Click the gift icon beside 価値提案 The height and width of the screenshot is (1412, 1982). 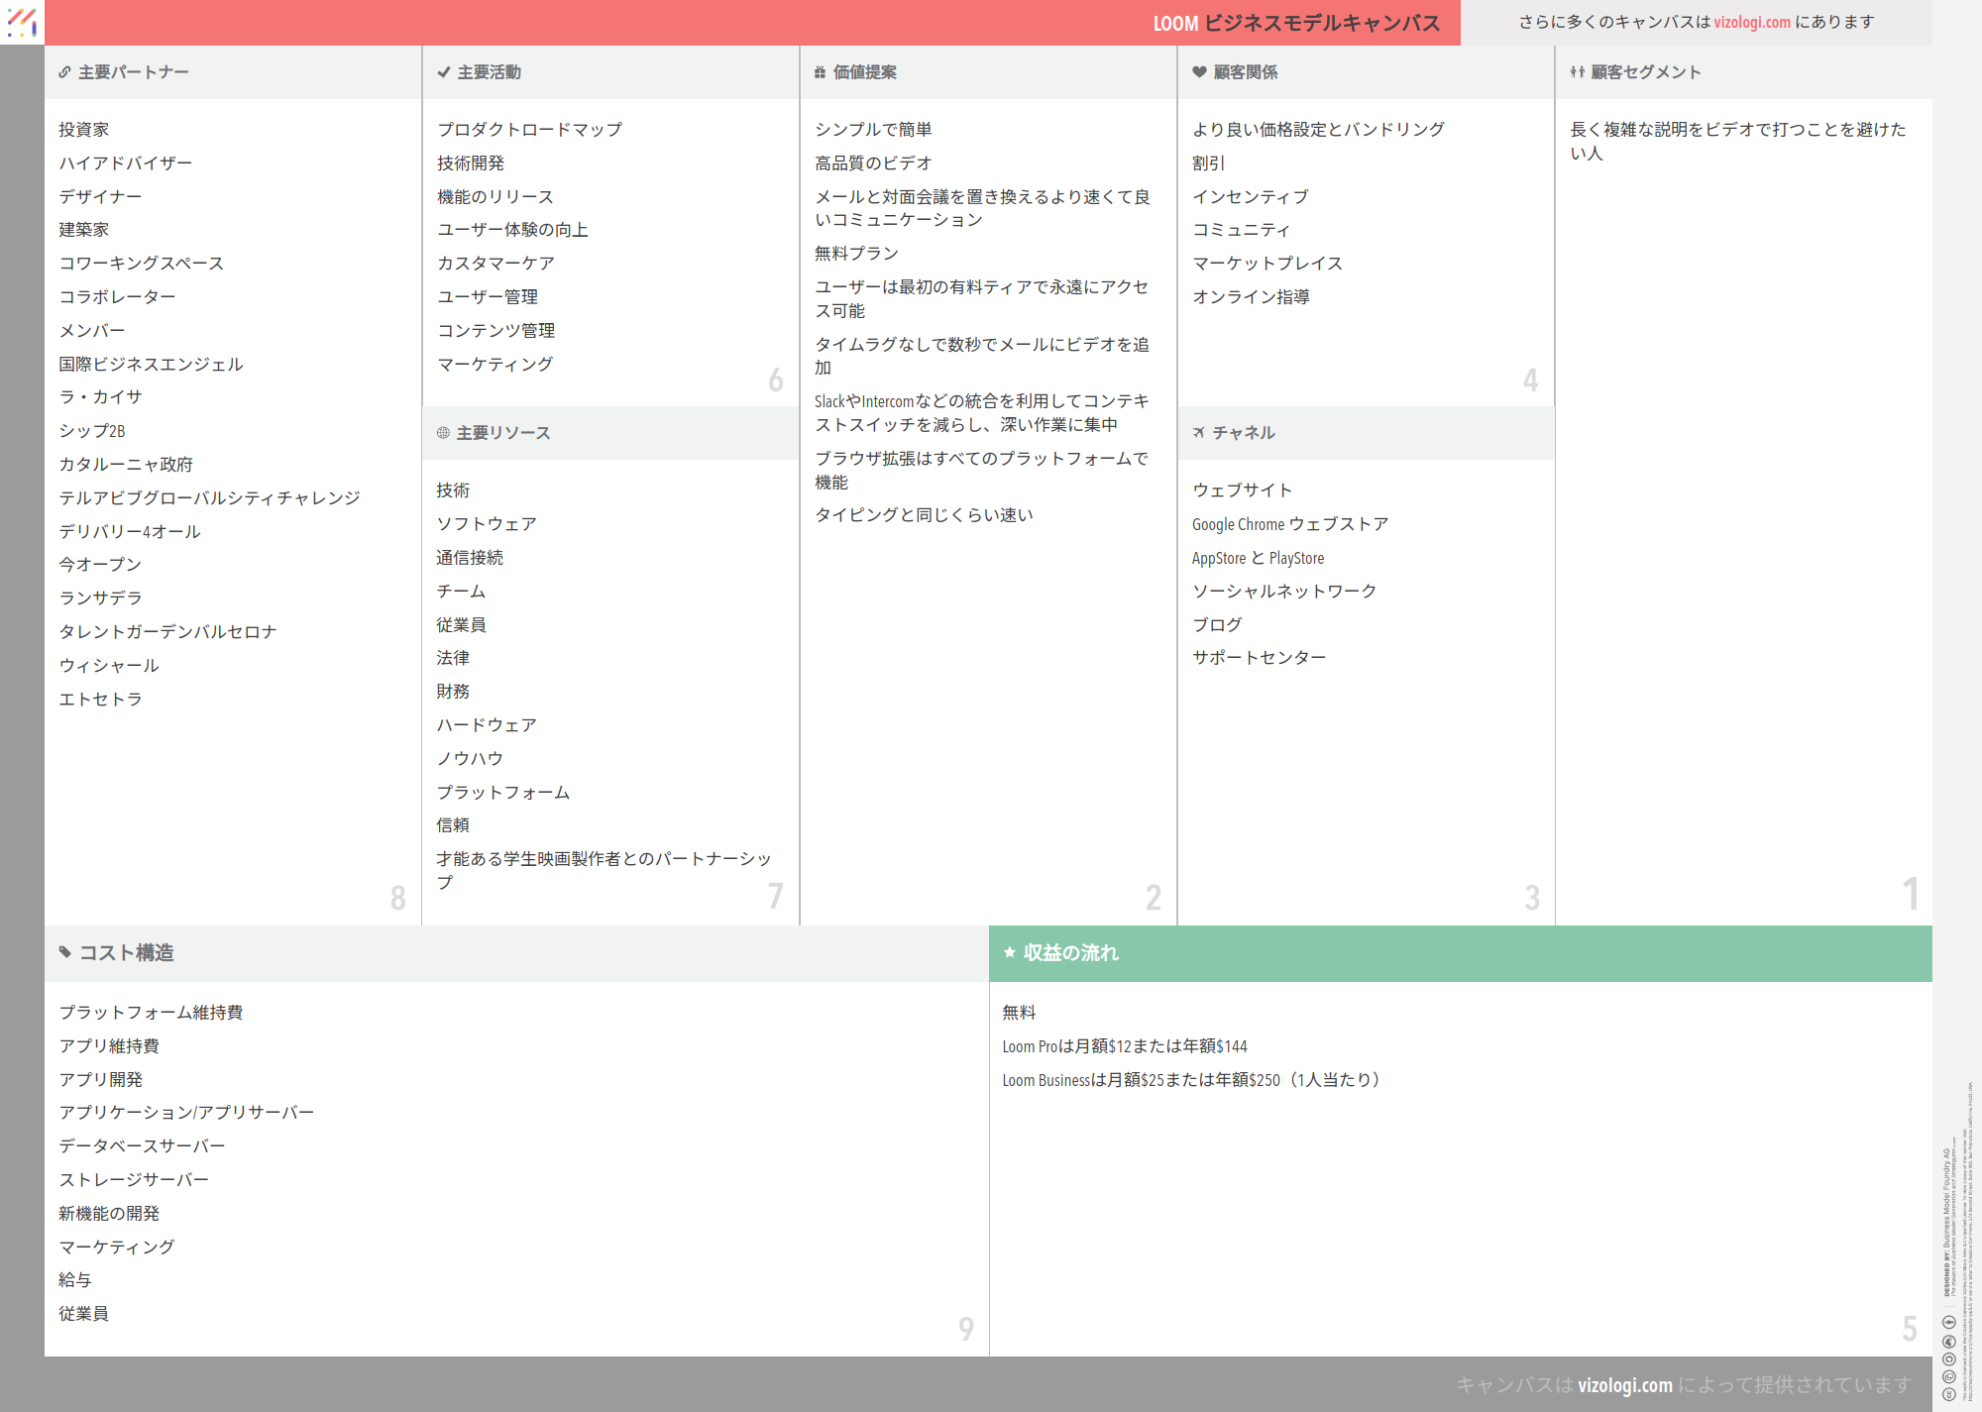pyautogui.click(x=820, y=72)
